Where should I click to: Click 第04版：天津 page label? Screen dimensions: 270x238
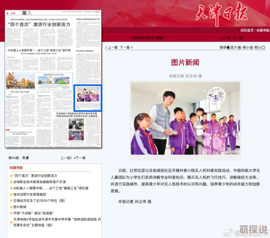coord(19,158)
